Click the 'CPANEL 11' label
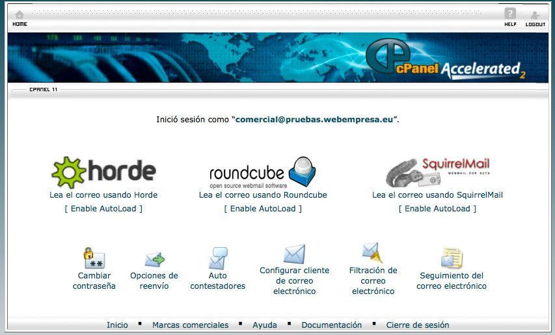Screen dimensions: 555x335 coord(43,90)
